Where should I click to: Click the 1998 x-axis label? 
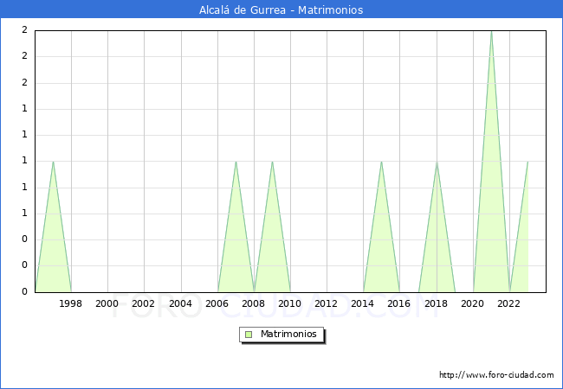[x=71, y=303]
